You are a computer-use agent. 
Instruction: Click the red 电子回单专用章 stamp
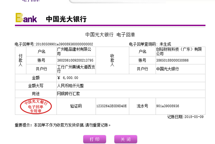[36, 106]
